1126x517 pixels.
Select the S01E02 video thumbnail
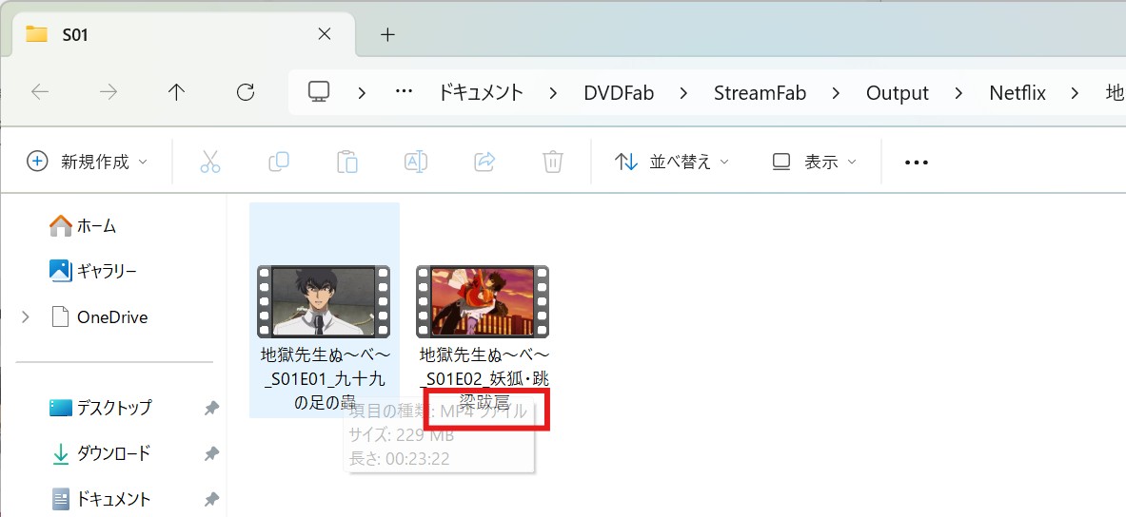pos(483,302)
